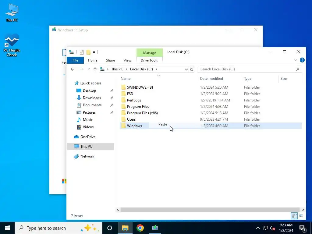The height and width of the screenshot is (234, 312).
Task: Open Videos in the navigation pane
Action: [x=88, y=127]
